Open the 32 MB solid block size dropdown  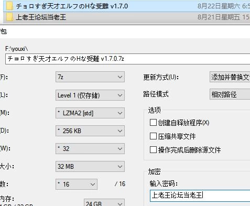point(90,167)
